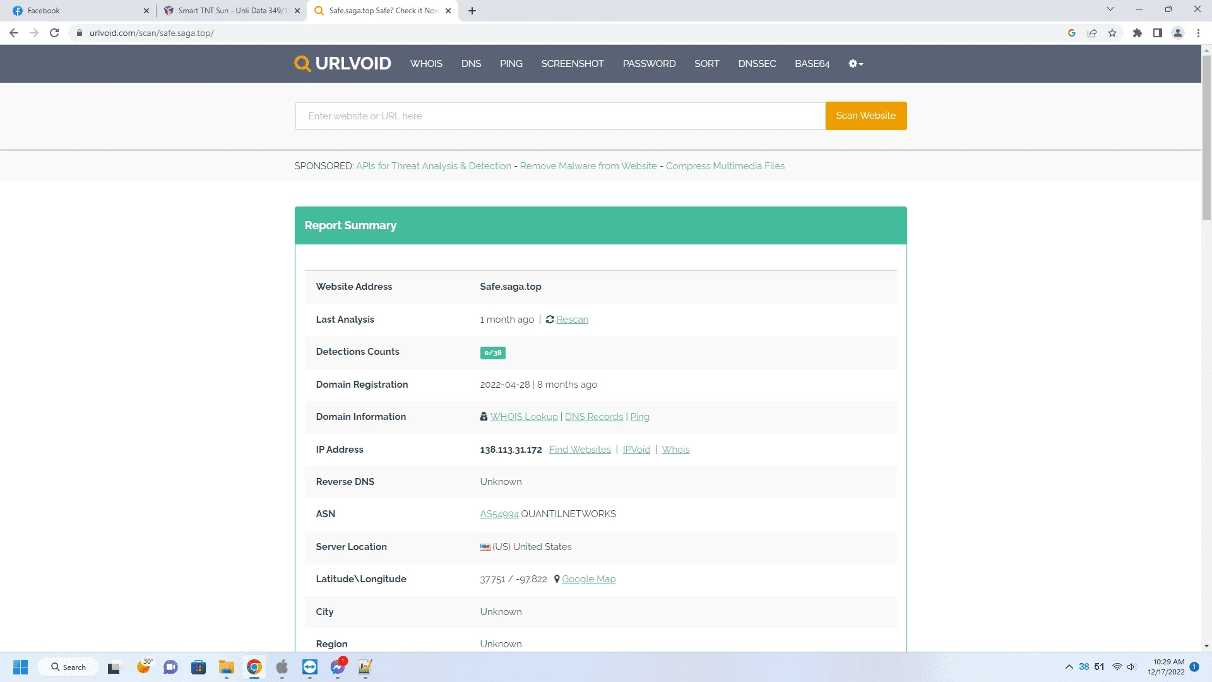The width and height of the screenshot is (1212, 682).
Task: Click the Scan Website button
Action: pos(866,116)
